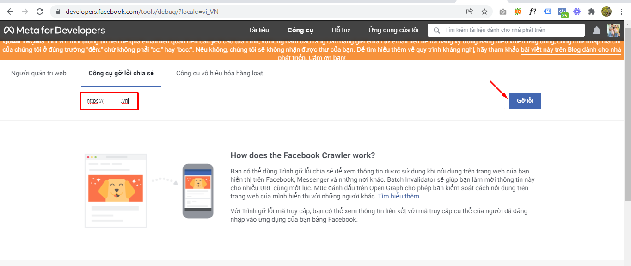631x266 pixels.
Task: Select Công cụ gỡ lỗi chia sẻ tab
Action: [121, 73]
